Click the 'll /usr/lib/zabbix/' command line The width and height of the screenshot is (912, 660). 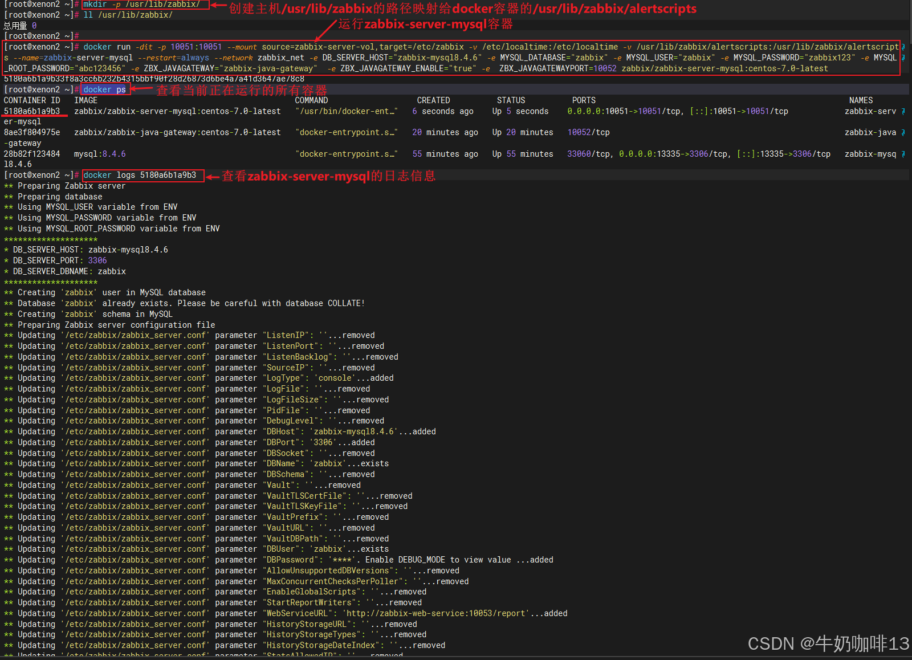click(128, 15)
